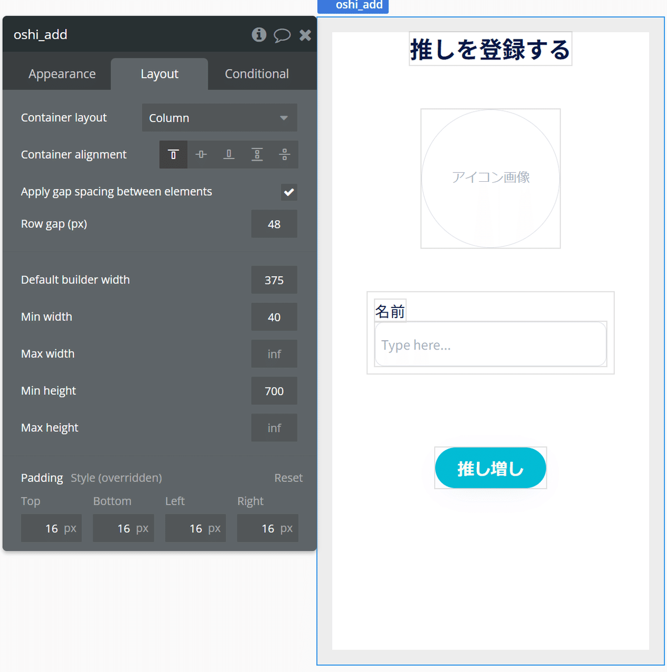Switch to the Layout tab
Screen dimensions: 667x672
pos(160,74)
